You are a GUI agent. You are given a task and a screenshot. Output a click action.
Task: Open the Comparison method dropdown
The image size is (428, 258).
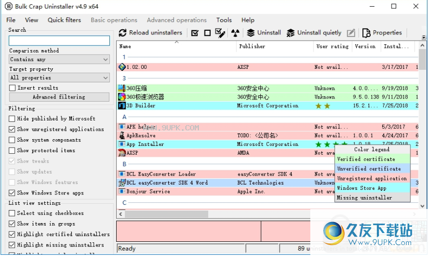coord(59,59)
